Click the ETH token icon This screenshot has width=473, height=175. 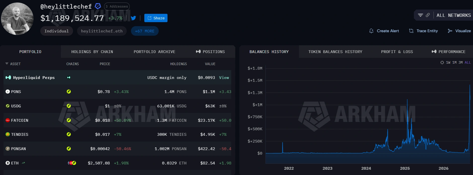[8, 163]
